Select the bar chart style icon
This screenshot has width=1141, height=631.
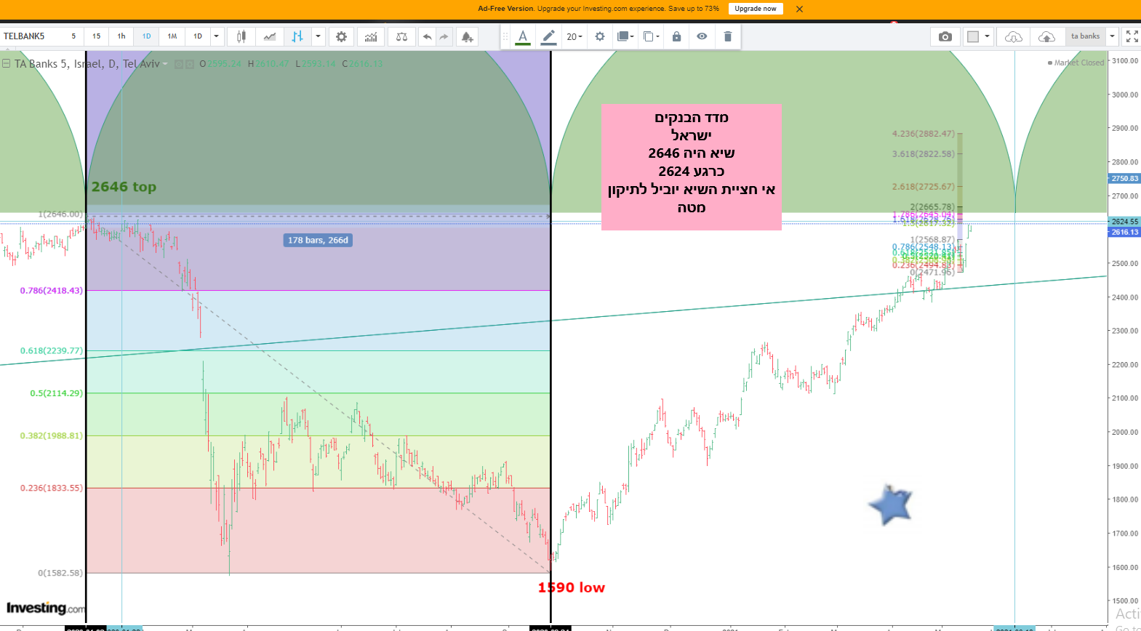(297, 36)
